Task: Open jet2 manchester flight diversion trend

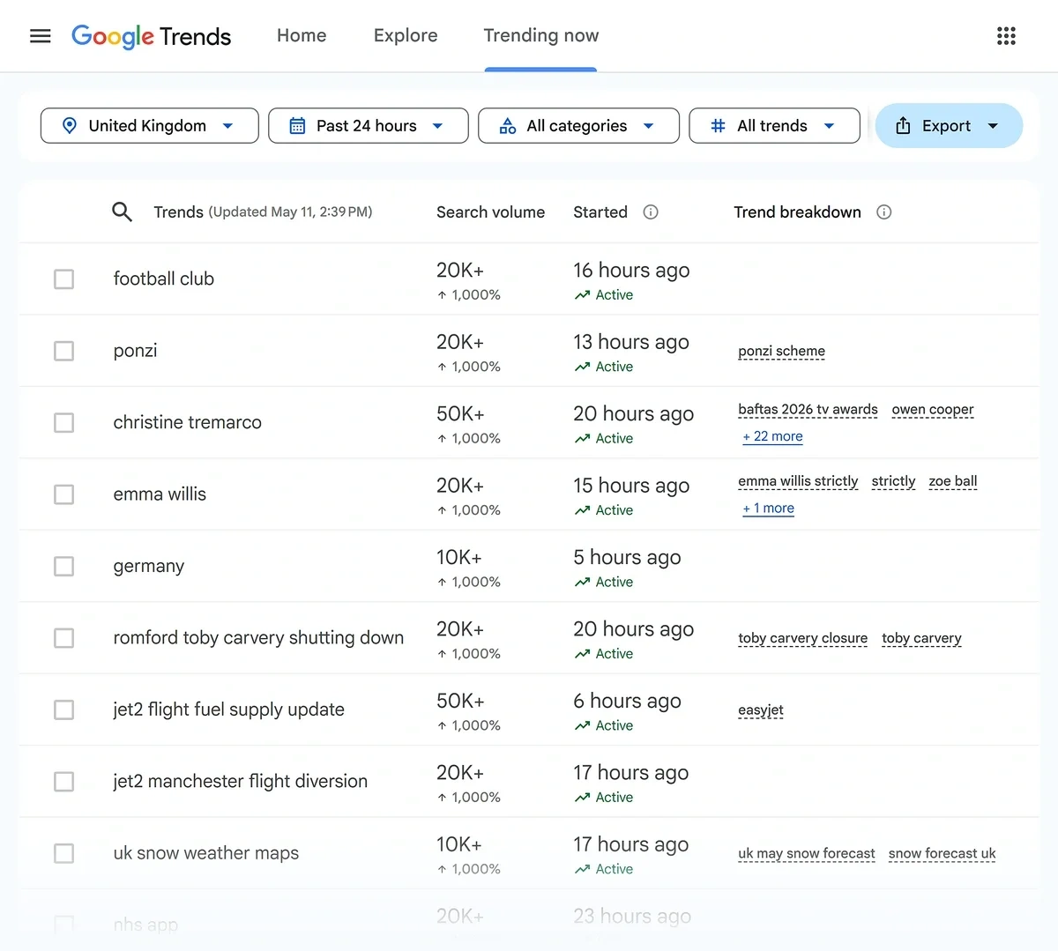Action: pos(240,782)
